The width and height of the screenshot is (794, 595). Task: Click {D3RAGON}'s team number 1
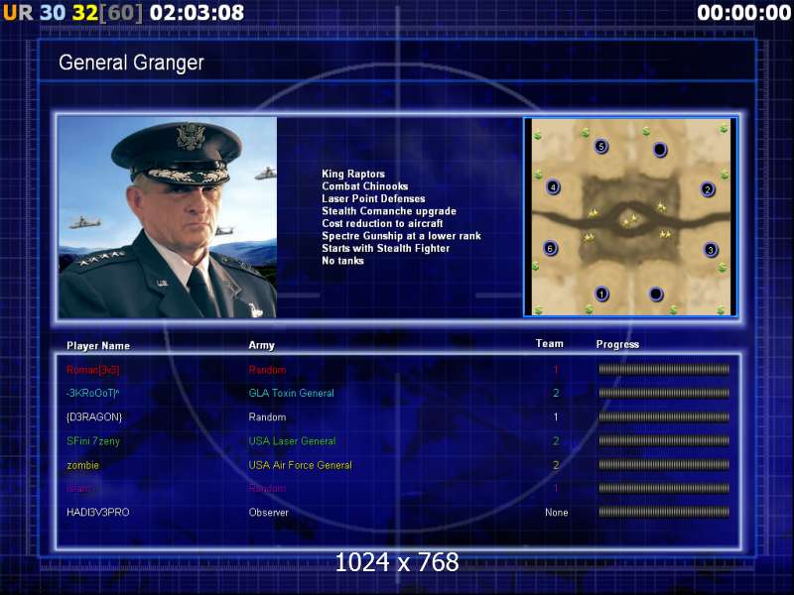(x=556, y=416)
